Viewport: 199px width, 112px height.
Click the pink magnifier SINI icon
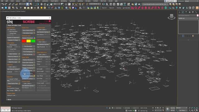(x=136, y=8)
